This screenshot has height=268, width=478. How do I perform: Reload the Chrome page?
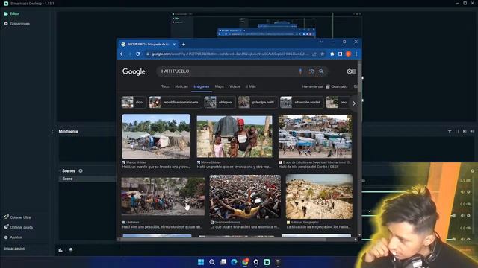(x=137, y=54)
